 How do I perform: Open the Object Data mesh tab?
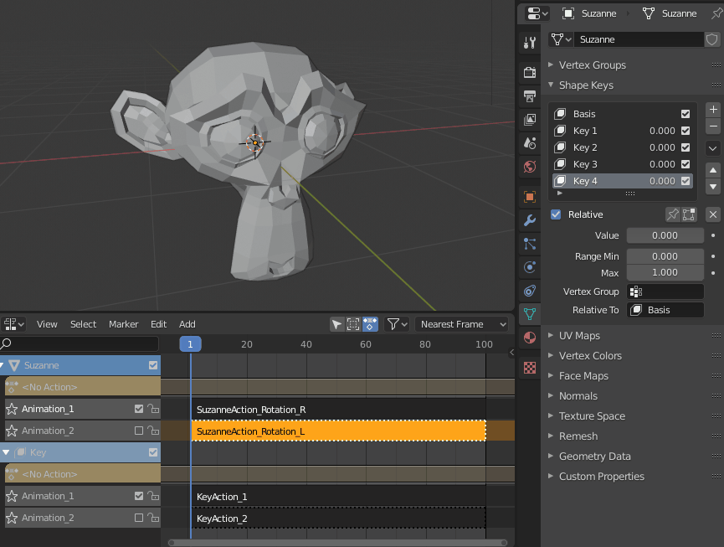[530, 314]
